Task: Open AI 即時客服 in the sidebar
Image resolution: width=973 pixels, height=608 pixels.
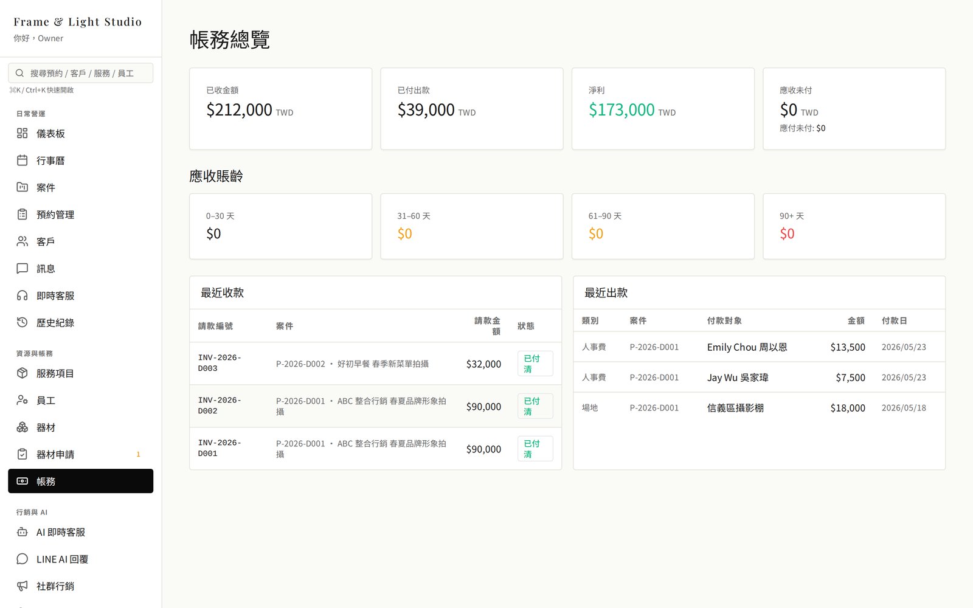Action: (x=80, y=532)
